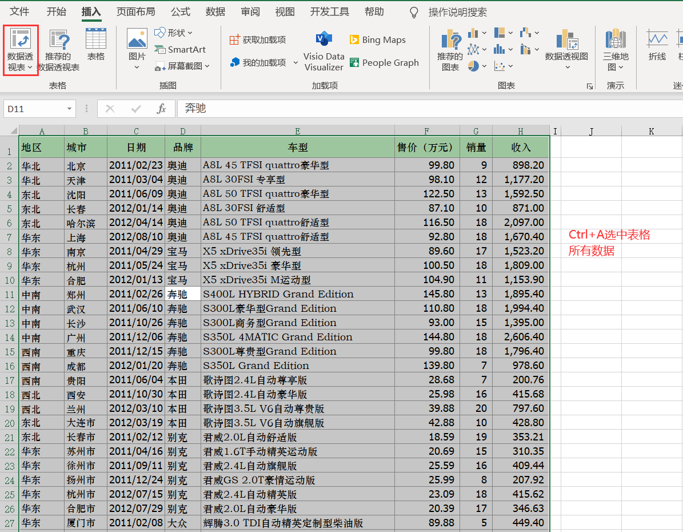Viewport: 683px width, 532px height.
Task: Insert a combo chart
Action: coord(525,49)
